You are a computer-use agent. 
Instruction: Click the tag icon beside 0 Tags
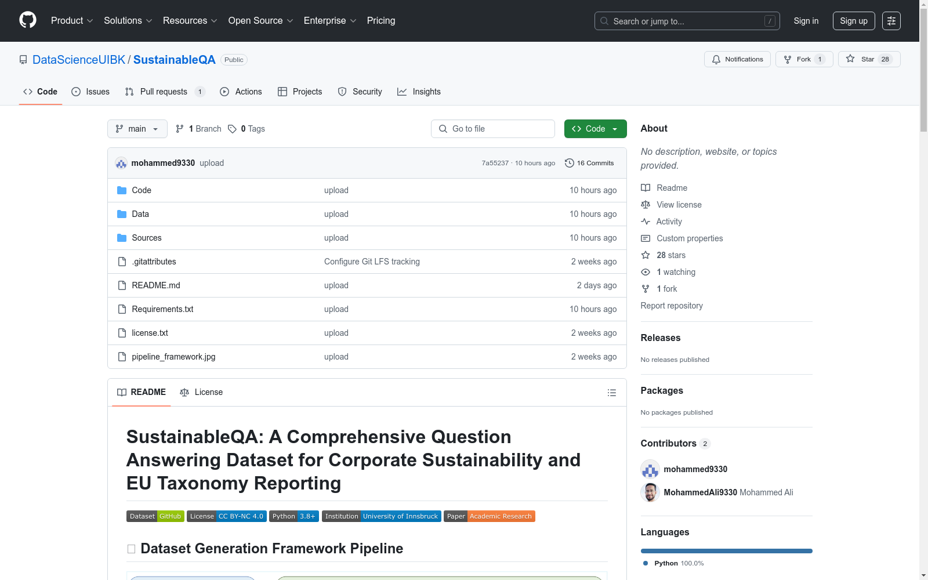coord(232,129)
